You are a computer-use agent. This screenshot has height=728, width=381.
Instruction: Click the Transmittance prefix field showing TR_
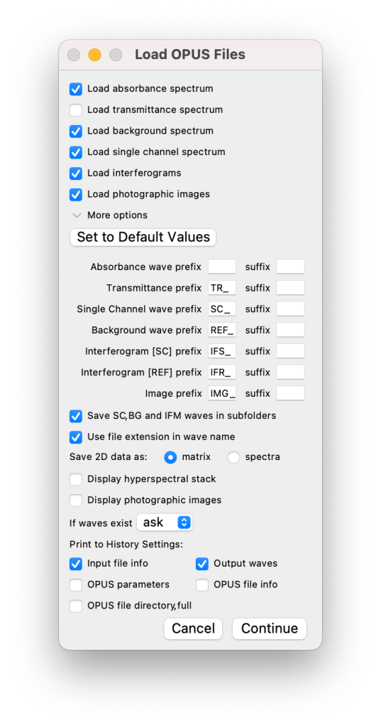pos(222,288)
